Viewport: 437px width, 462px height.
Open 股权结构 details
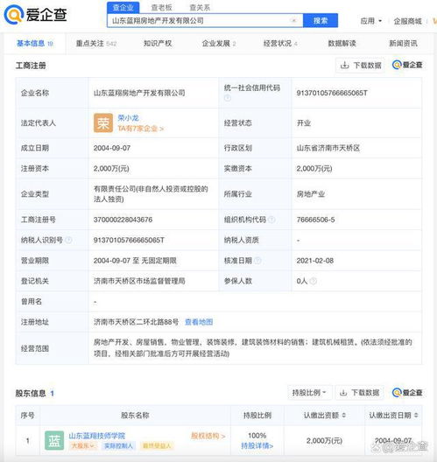(208, 436)
